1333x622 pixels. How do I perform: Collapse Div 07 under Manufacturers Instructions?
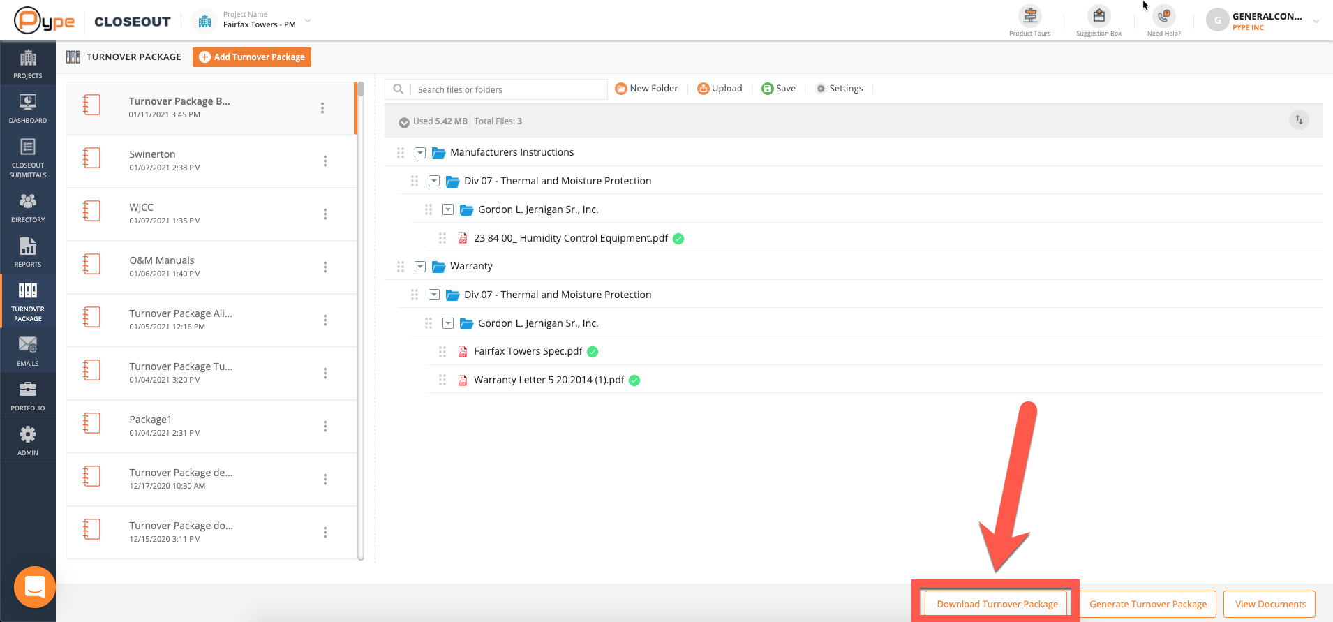(434, 181)
